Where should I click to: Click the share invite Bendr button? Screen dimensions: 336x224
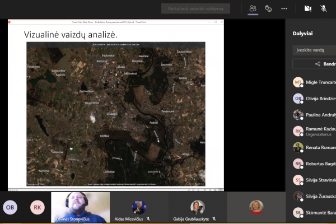tap(314, 64)
